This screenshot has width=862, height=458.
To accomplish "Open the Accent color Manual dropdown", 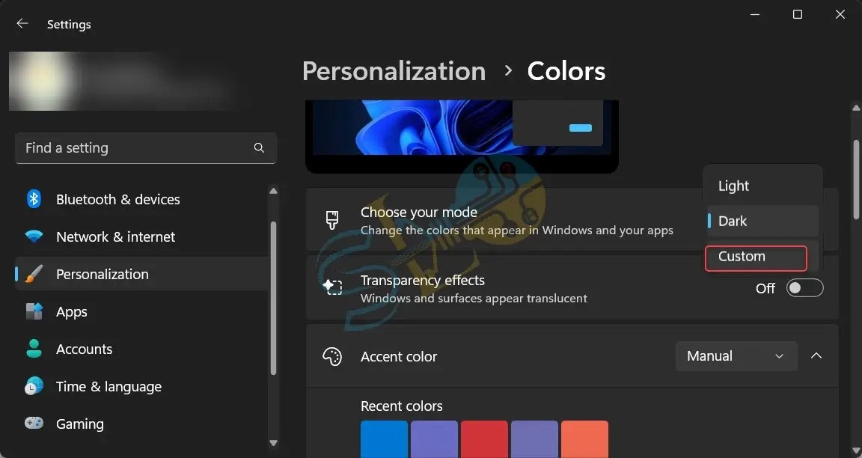I will click(736, 356).
